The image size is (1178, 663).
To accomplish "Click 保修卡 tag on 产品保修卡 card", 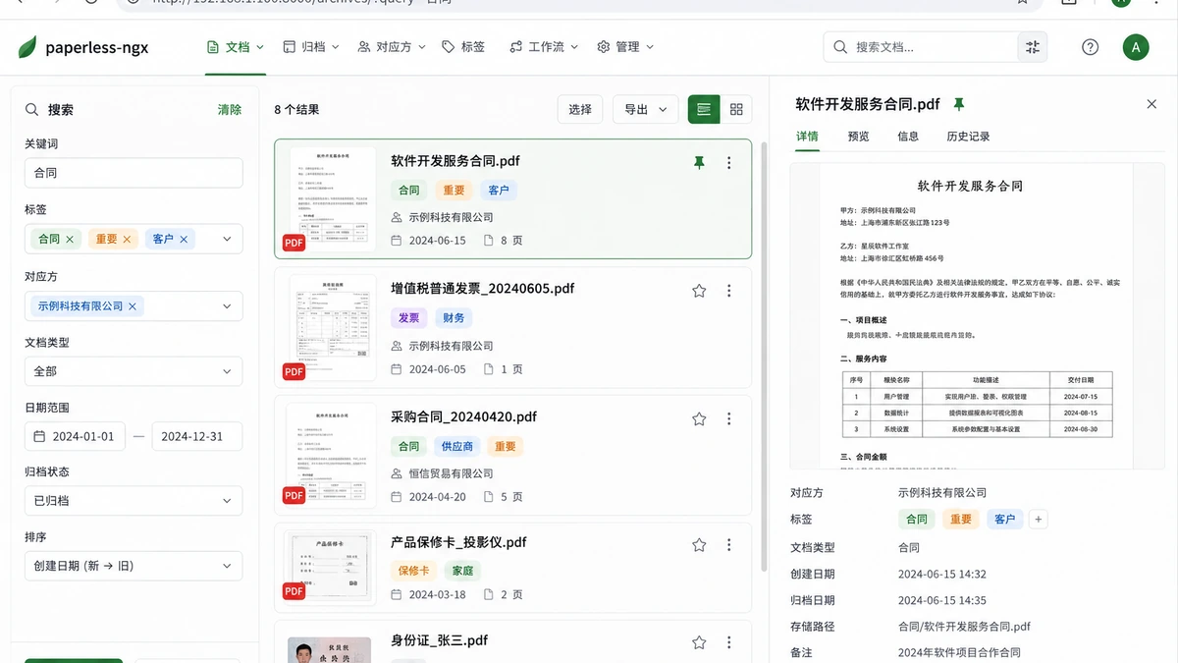I will pos(413,571).
